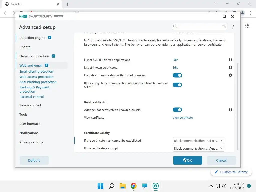
Task: Select Detection engine in the sidebar
Action: click(32, 38)
